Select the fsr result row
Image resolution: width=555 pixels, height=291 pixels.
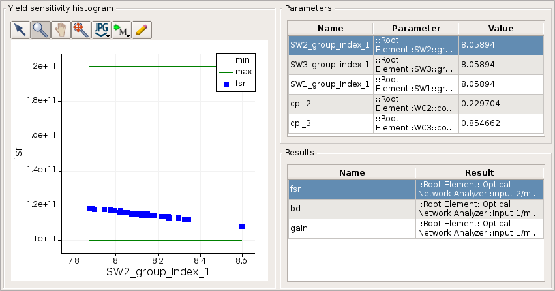(x=416, y=189)
